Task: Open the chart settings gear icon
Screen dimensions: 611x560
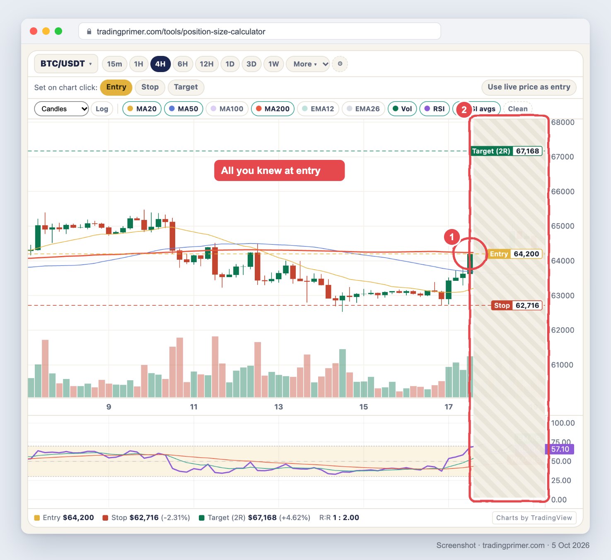Action: [x=340, y=64]
